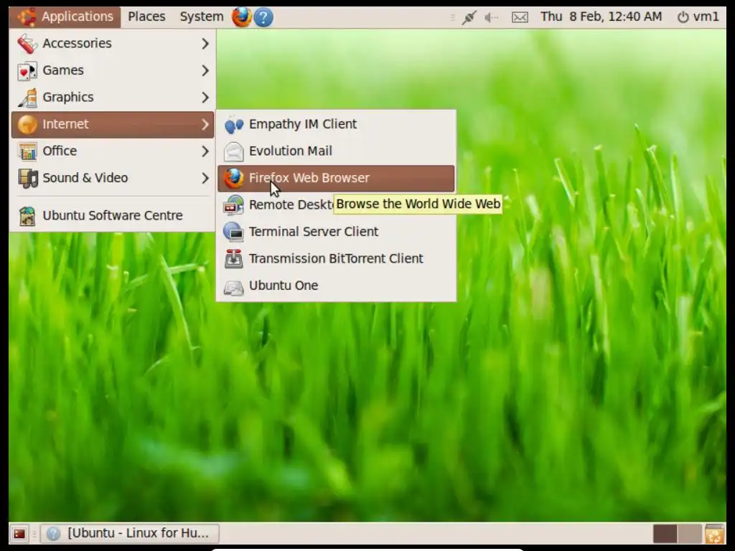Click the Evolution Mail icon

tap(233, 151)
